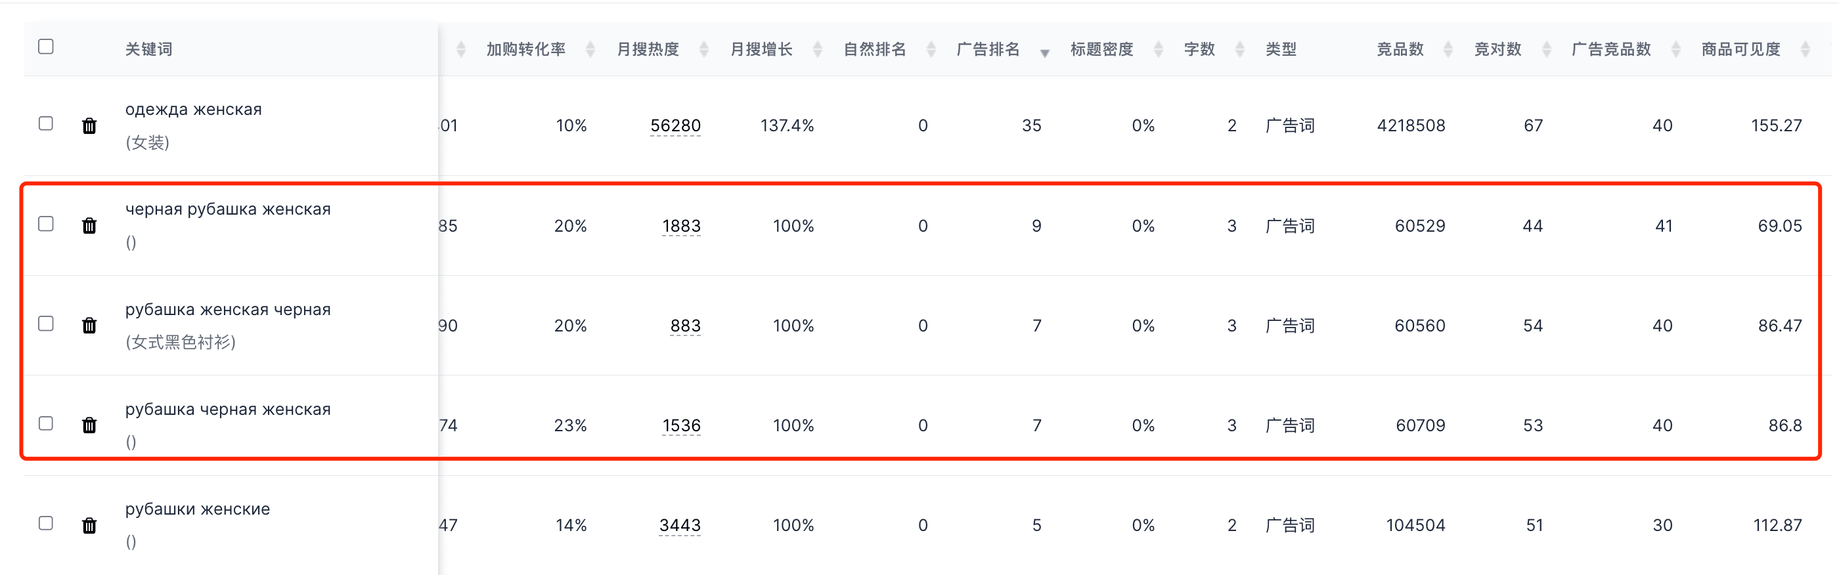
Task: Delete the рубашка женская черная keyword row
Action: coord(89,326)
